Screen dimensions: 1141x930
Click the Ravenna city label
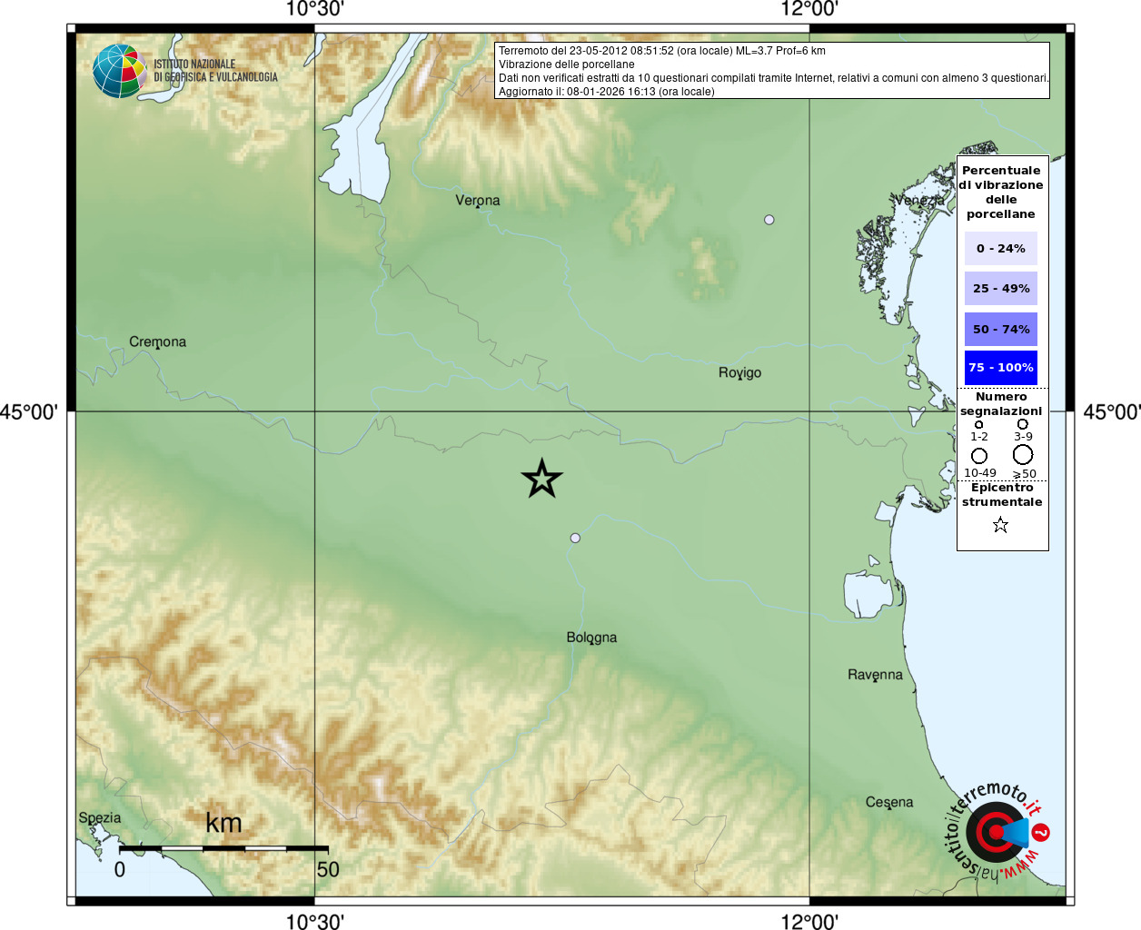pos(875,675)
